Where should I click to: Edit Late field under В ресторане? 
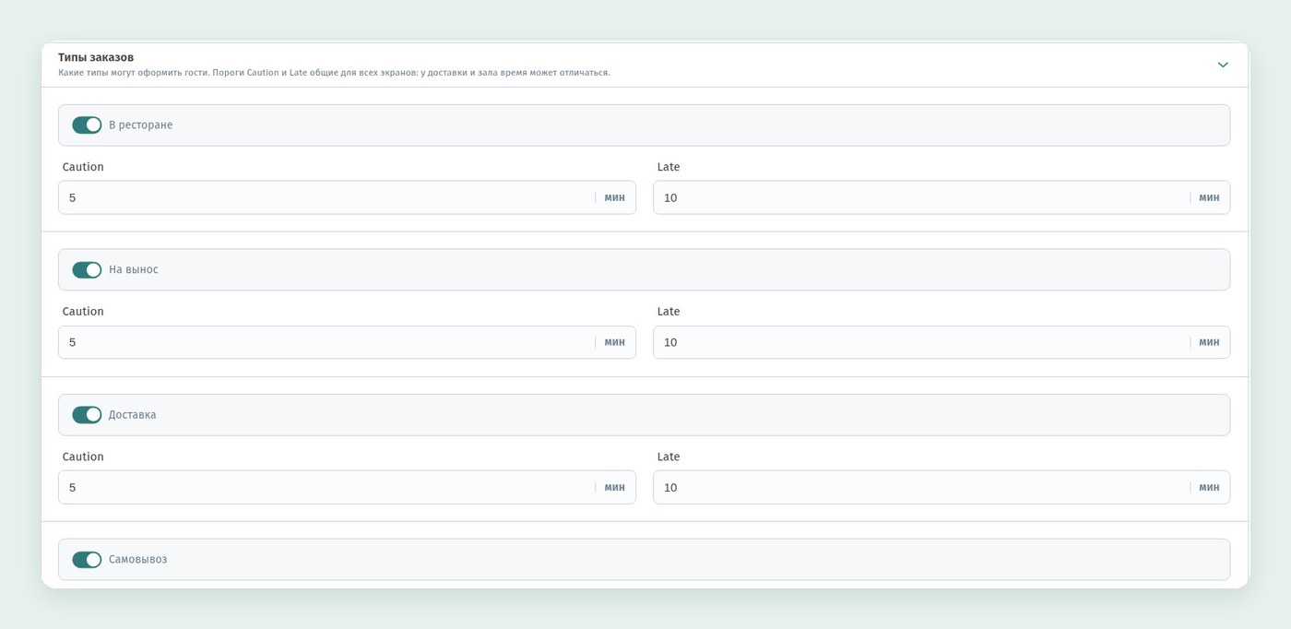pos(942,197)
